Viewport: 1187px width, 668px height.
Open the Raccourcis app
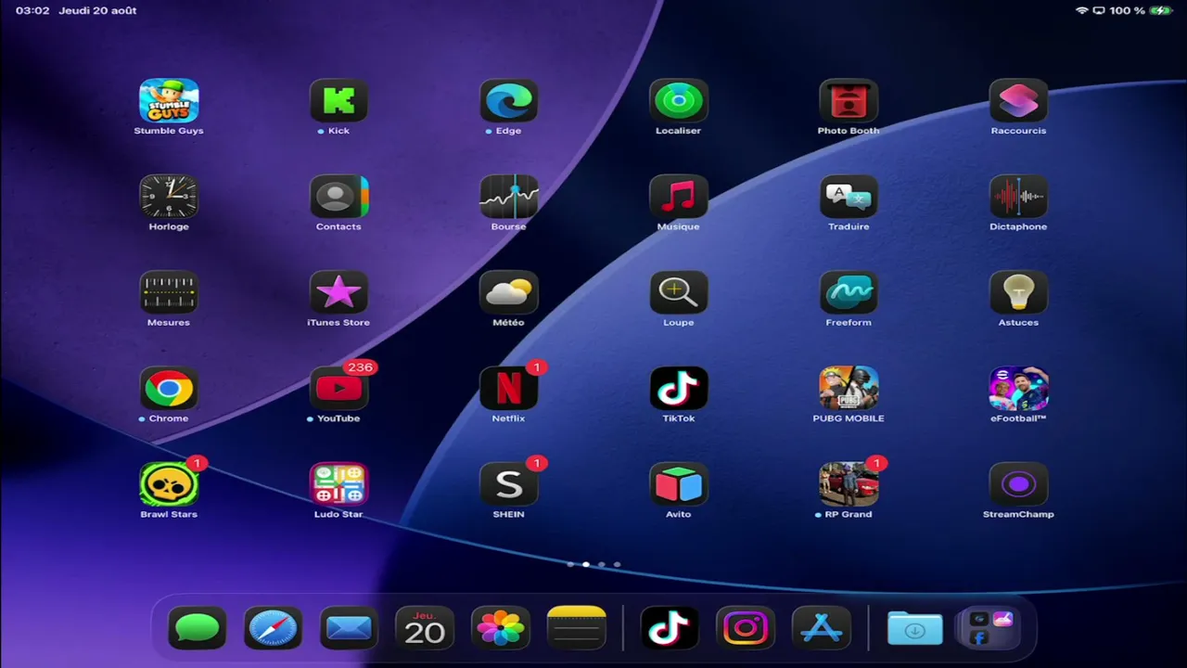pos(1018,100)
